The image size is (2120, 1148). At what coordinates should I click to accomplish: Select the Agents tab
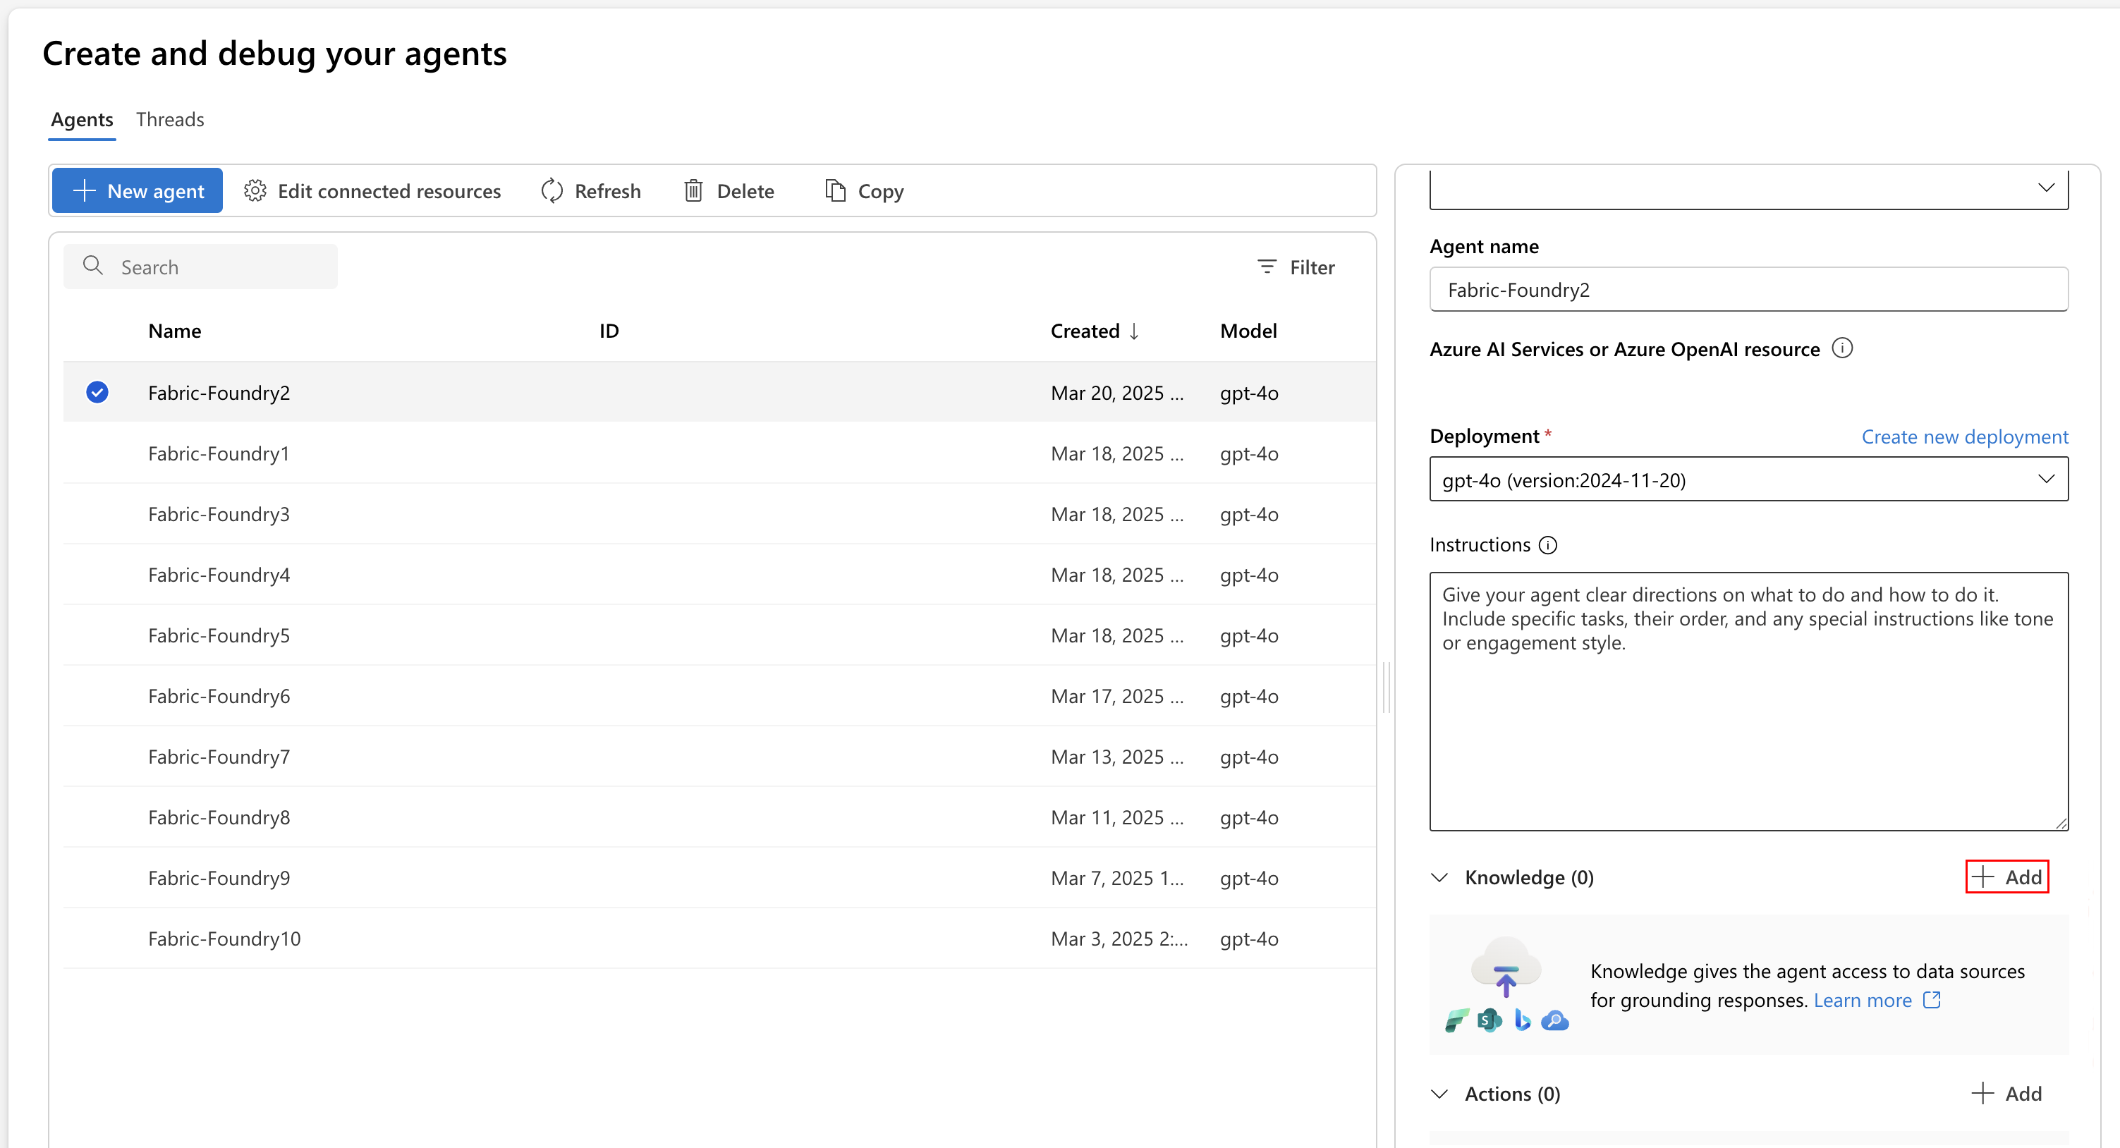pos(82,119)
